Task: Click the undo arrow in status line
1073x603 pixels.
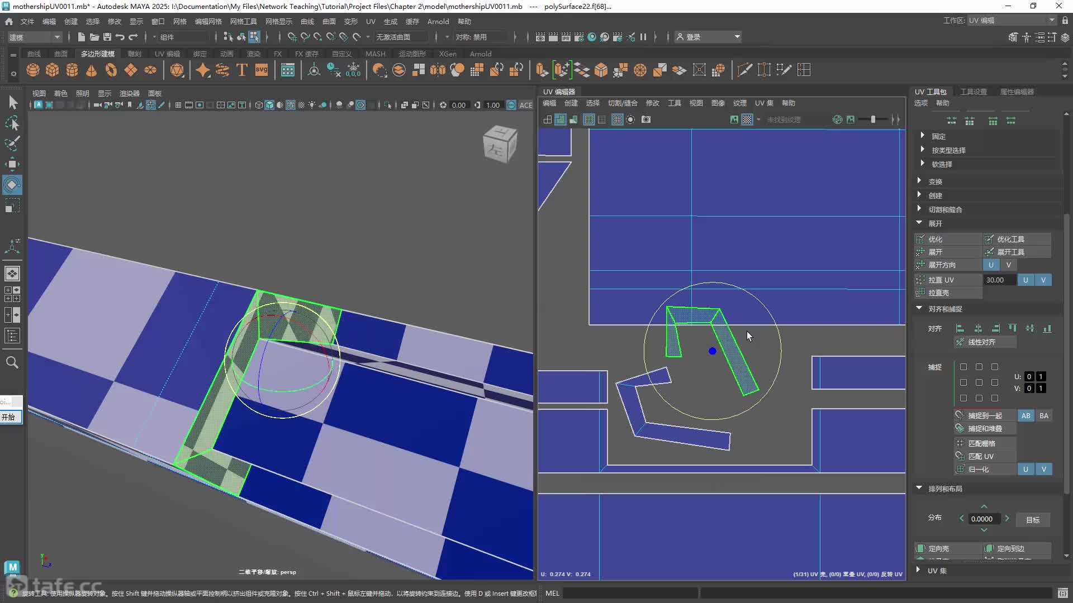Action: 120,37
